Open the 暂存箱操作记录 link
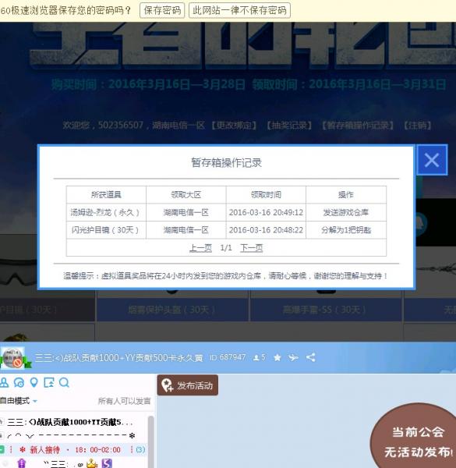Image resolution: width=456 pixels, height=468 pixels. click(x=358, y=125)
